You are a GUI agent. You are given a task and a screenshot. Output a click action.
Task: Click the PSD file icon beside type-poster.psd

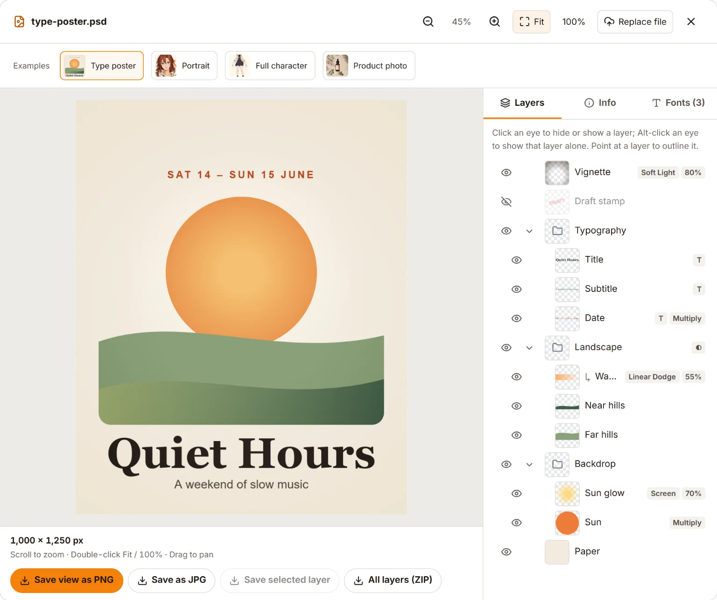click(19, 21)
